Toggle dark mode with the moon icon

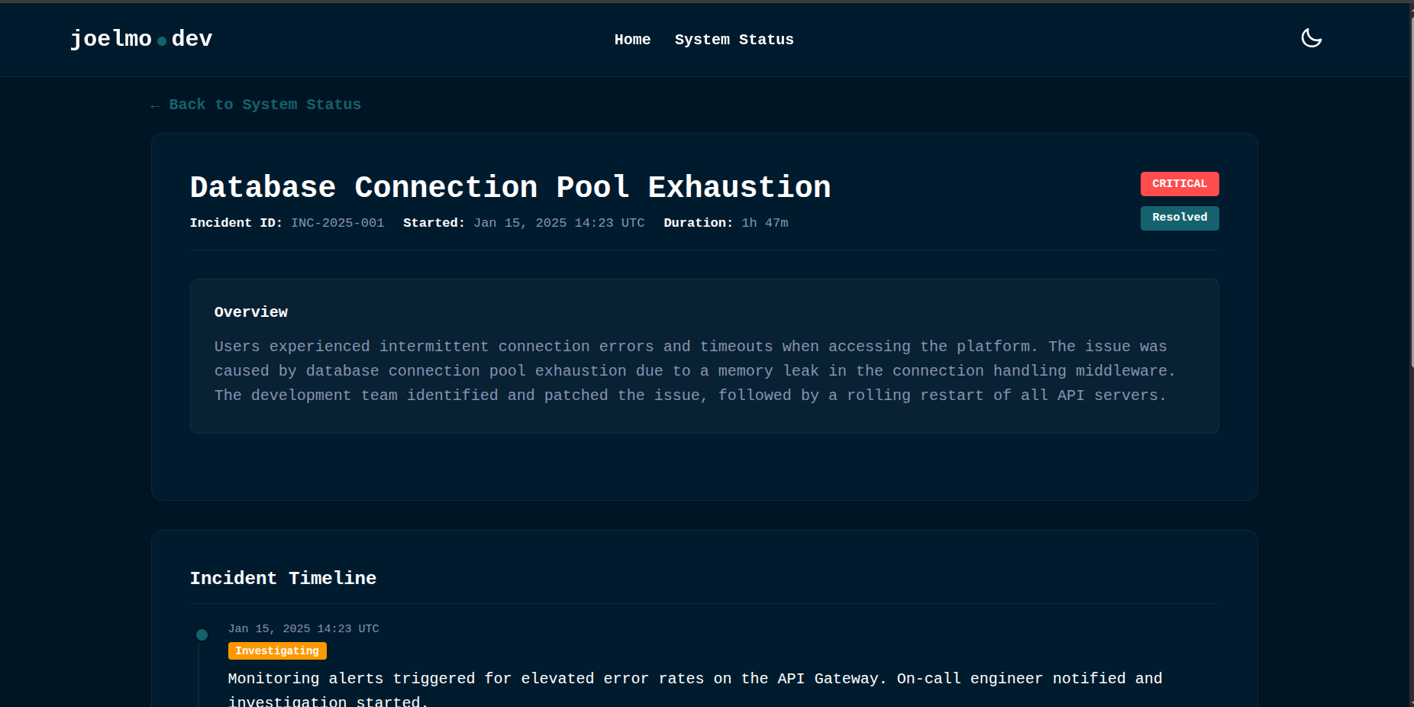point(1311,38)
